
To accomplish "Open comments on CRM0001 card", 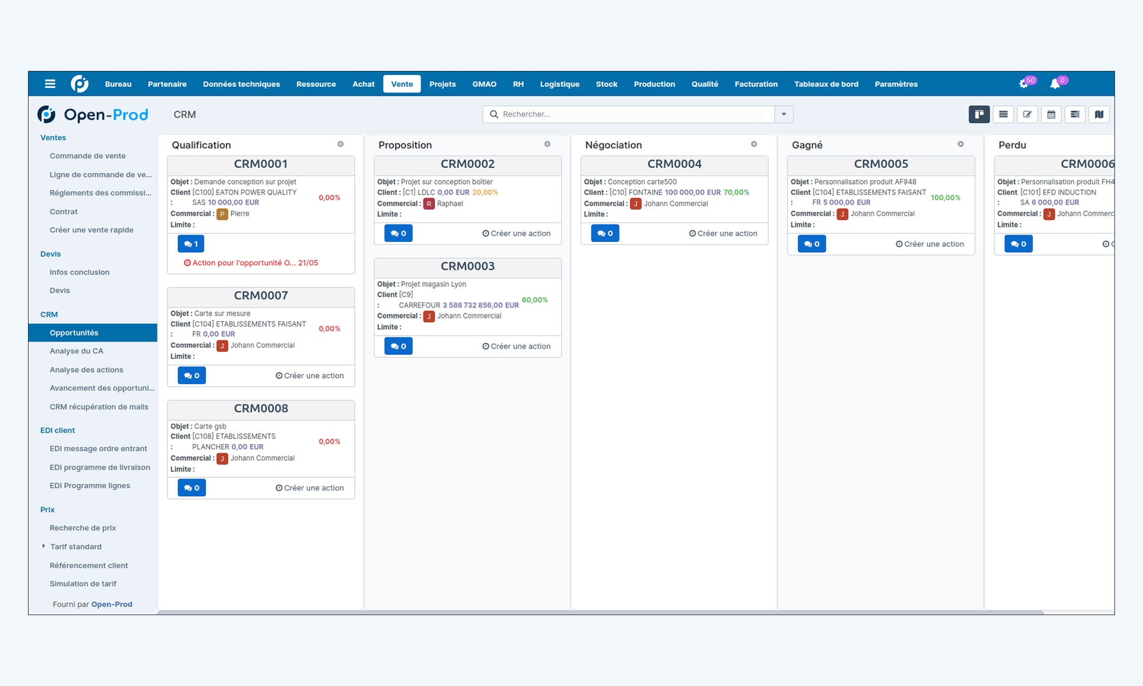I will (x=191, y=244).
